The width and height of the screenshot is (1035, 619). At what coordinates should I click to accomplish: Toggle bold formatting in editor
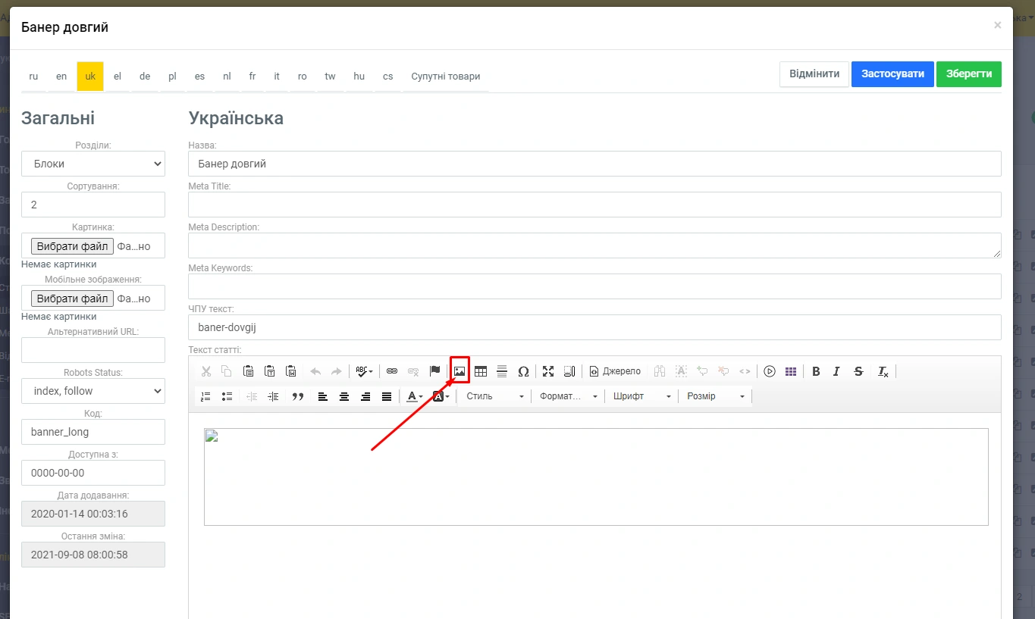(816, 371)
